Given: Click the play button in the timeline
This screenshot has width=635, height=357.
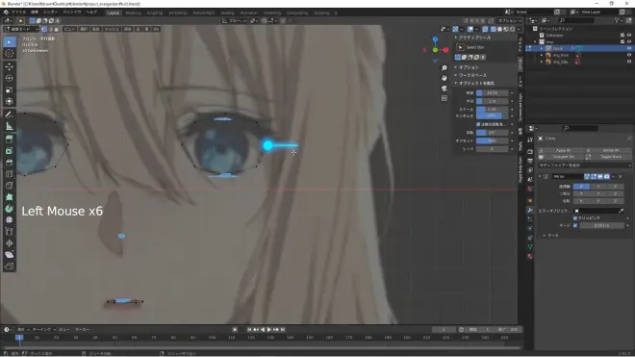Looking at the screenshot, I should (x=268, y=330).
